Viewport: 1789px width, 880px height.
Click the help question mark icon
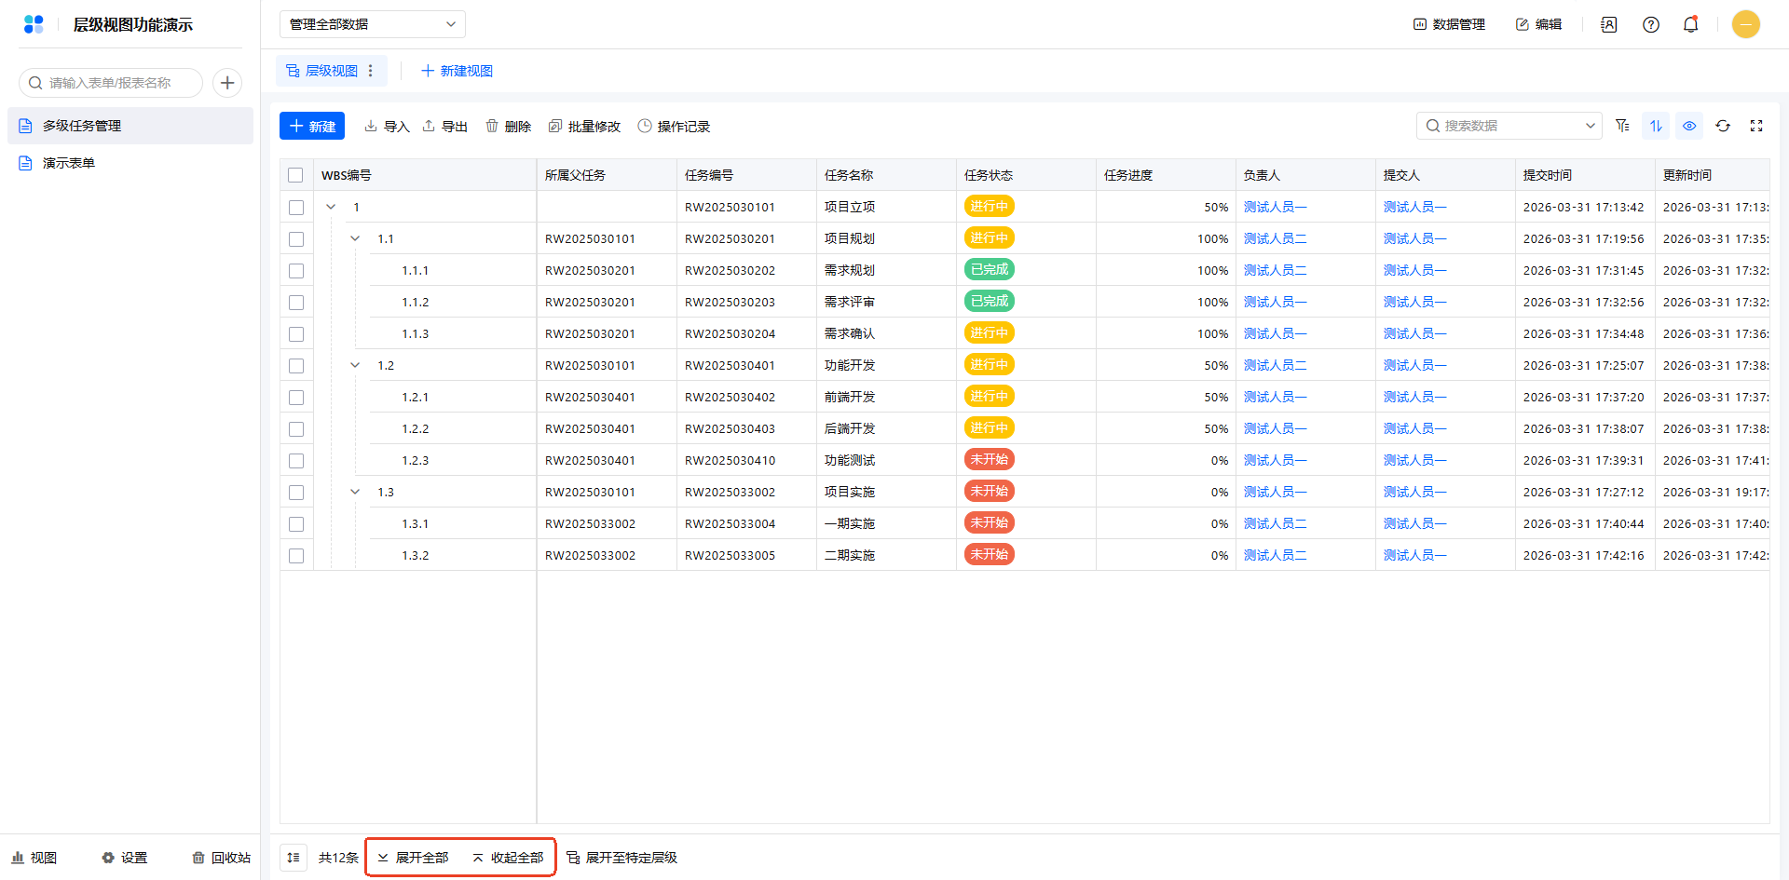1651,24
